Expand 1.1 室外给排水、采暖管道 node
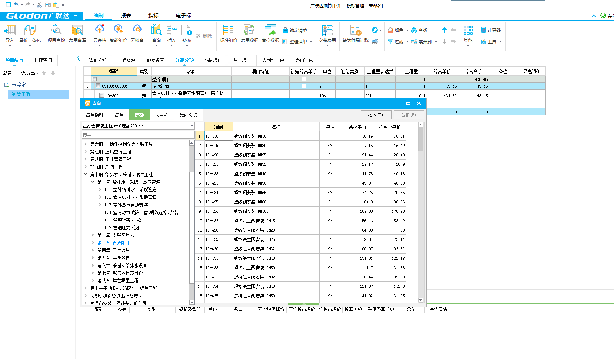614x359 pixels. 100,190
